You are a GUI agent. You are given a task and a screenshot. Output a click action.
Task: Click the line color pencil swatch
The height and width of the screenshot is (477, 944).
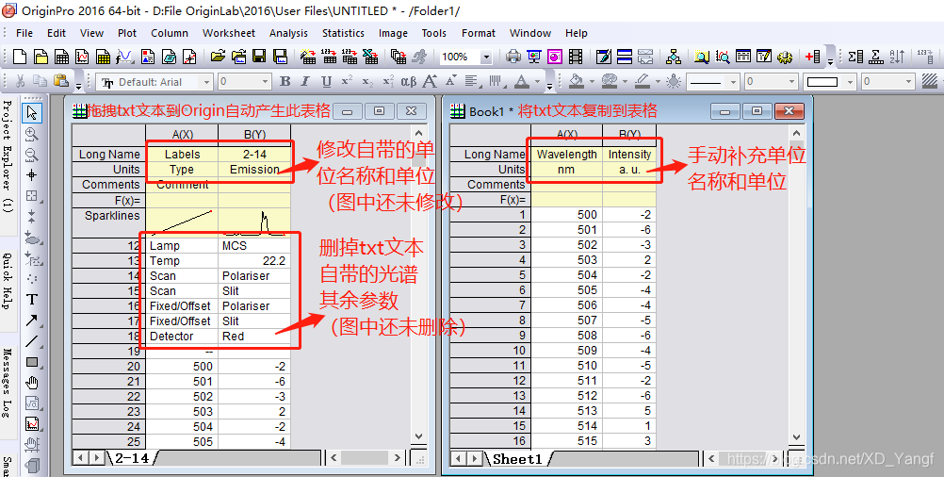(x=642, y=81)
